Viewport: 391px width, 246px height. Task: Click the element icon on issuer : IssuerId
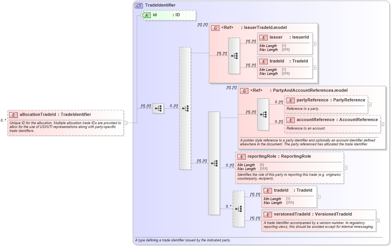(264, 37)
